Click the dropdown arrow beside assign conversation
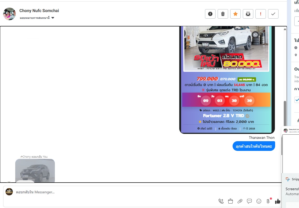The image size is (299, 208). pos(53,18)
